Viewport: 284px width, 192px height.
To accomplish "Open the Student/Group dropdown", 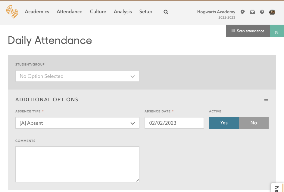I will click(77, 76).
